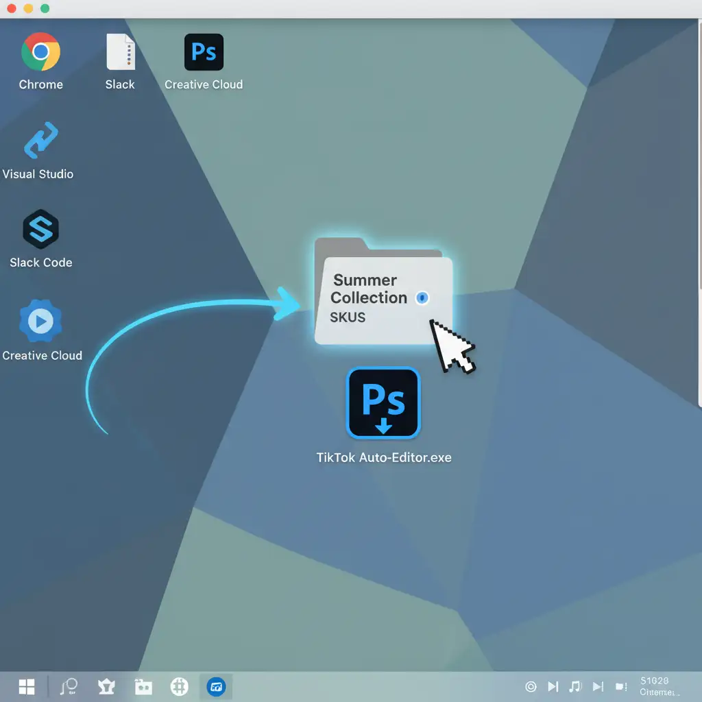Click the folder icon in the taskbar
702x702 pixels.
[x=143, y=687]
